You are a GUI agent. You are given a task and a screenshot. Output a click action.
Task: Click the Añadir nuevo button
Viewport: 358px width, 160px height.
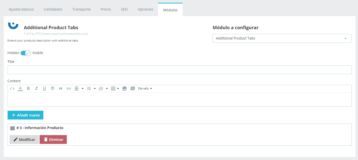click(x=25, y=115)
